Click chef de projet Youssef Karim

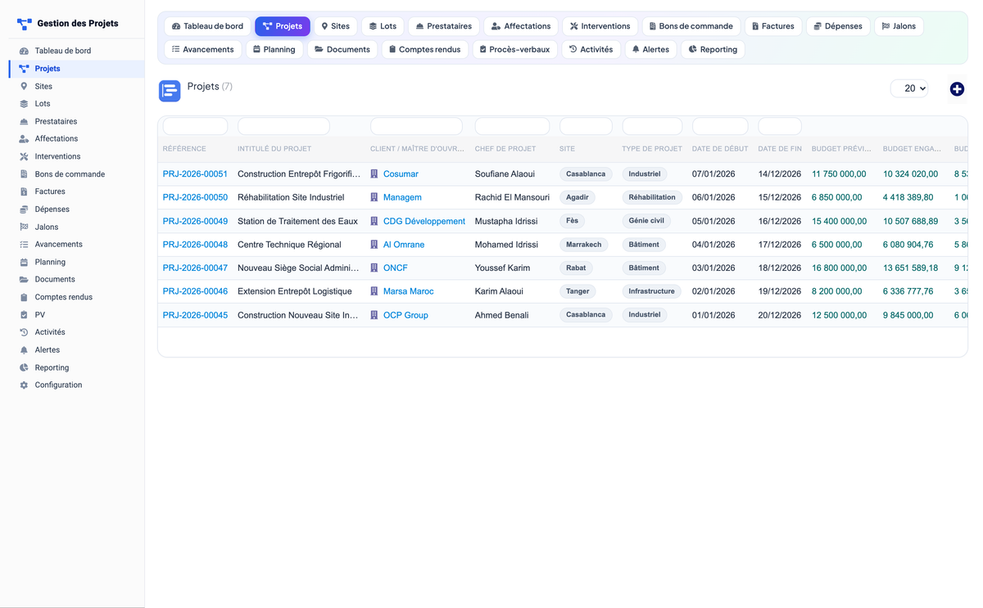(502, 268)
